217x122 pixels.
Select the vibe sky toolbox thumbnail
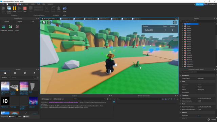click(x=33, y=101)
